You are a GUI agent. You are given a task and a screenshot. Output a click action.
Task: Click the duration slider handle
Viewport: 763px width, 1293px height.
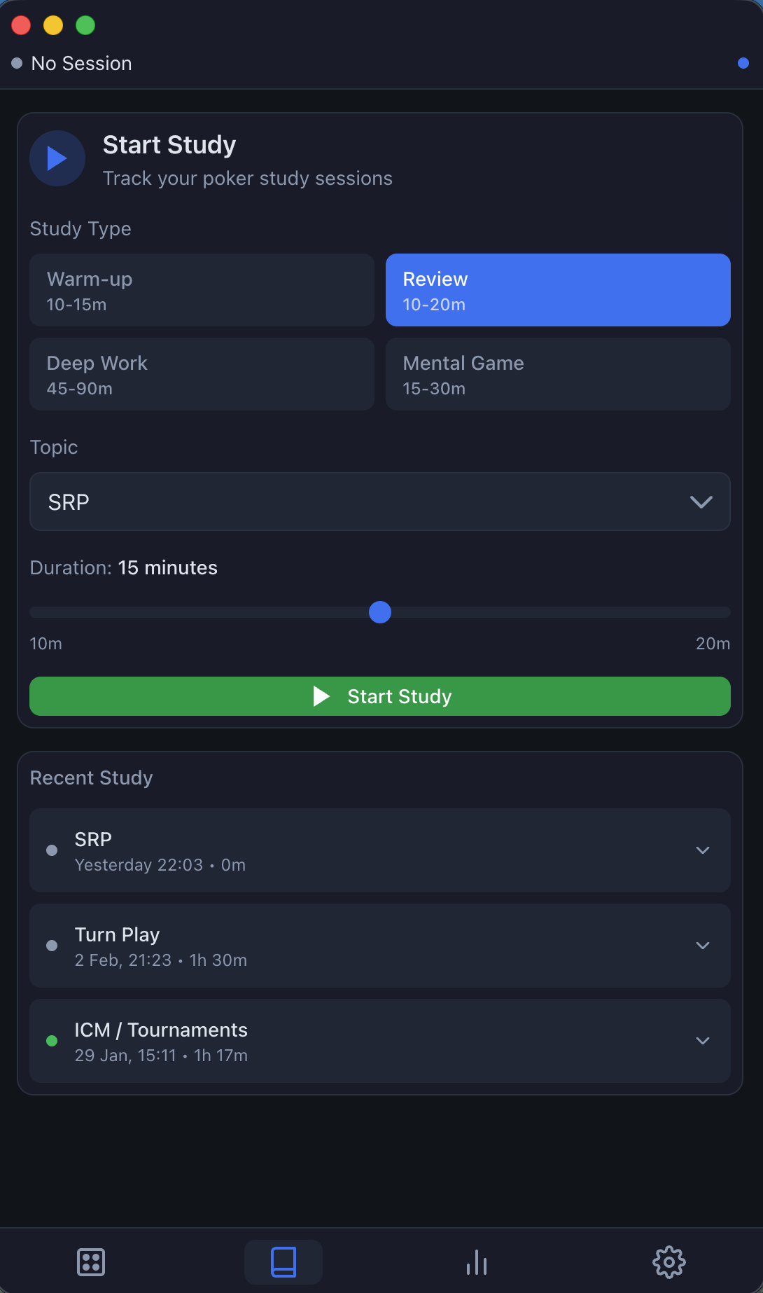(x=380, y=612)
